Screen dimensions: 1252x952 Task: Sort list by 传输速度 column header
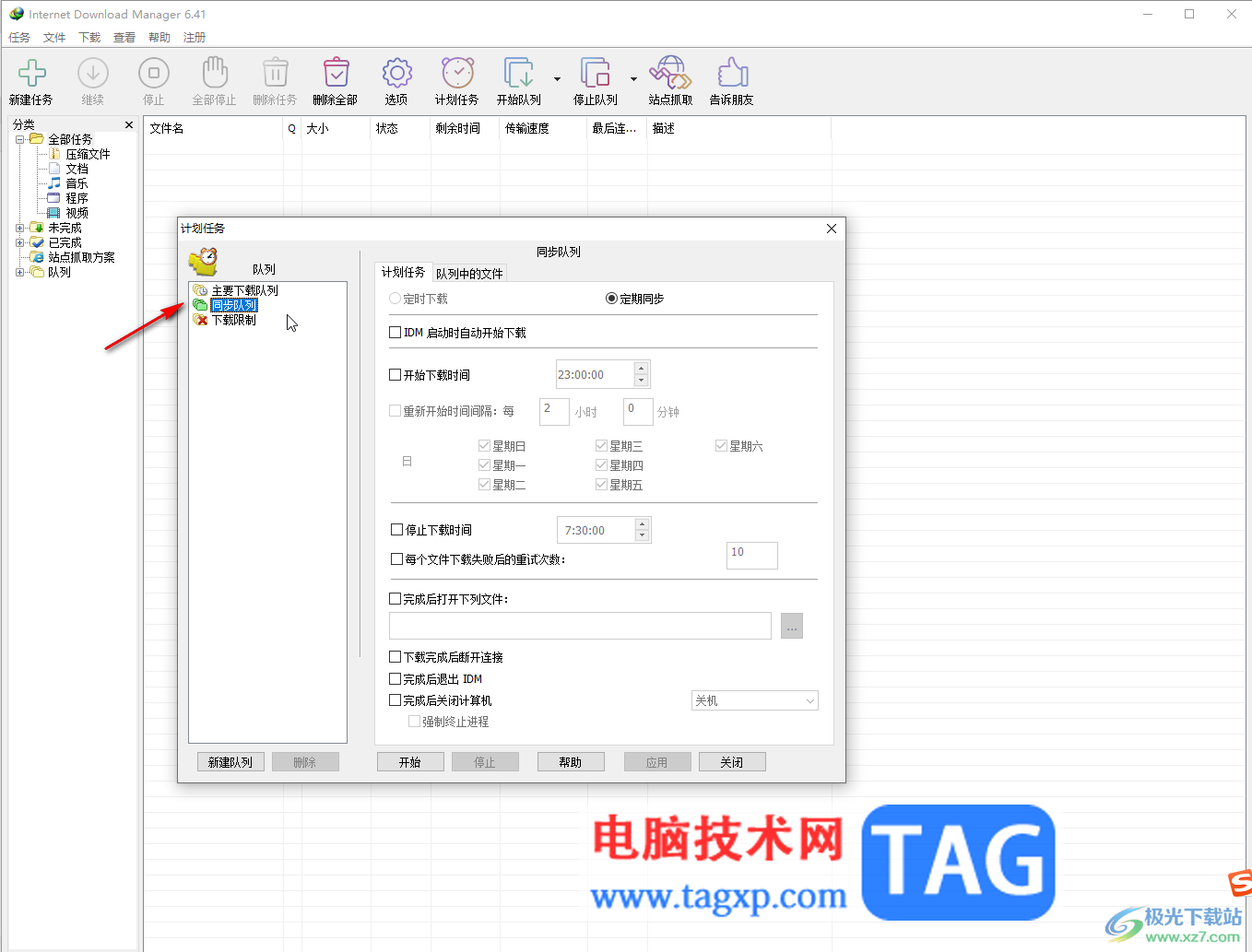pyautogui.click(x=543, y=129)
